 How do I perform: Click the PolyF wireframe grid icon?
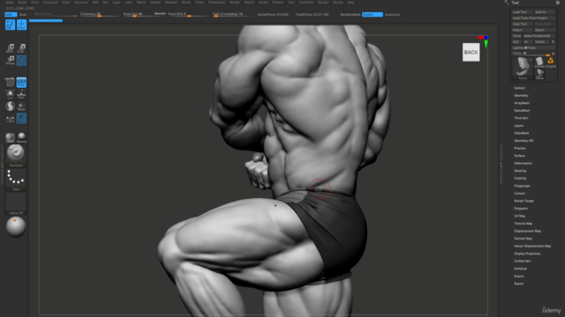click(10, 82)
